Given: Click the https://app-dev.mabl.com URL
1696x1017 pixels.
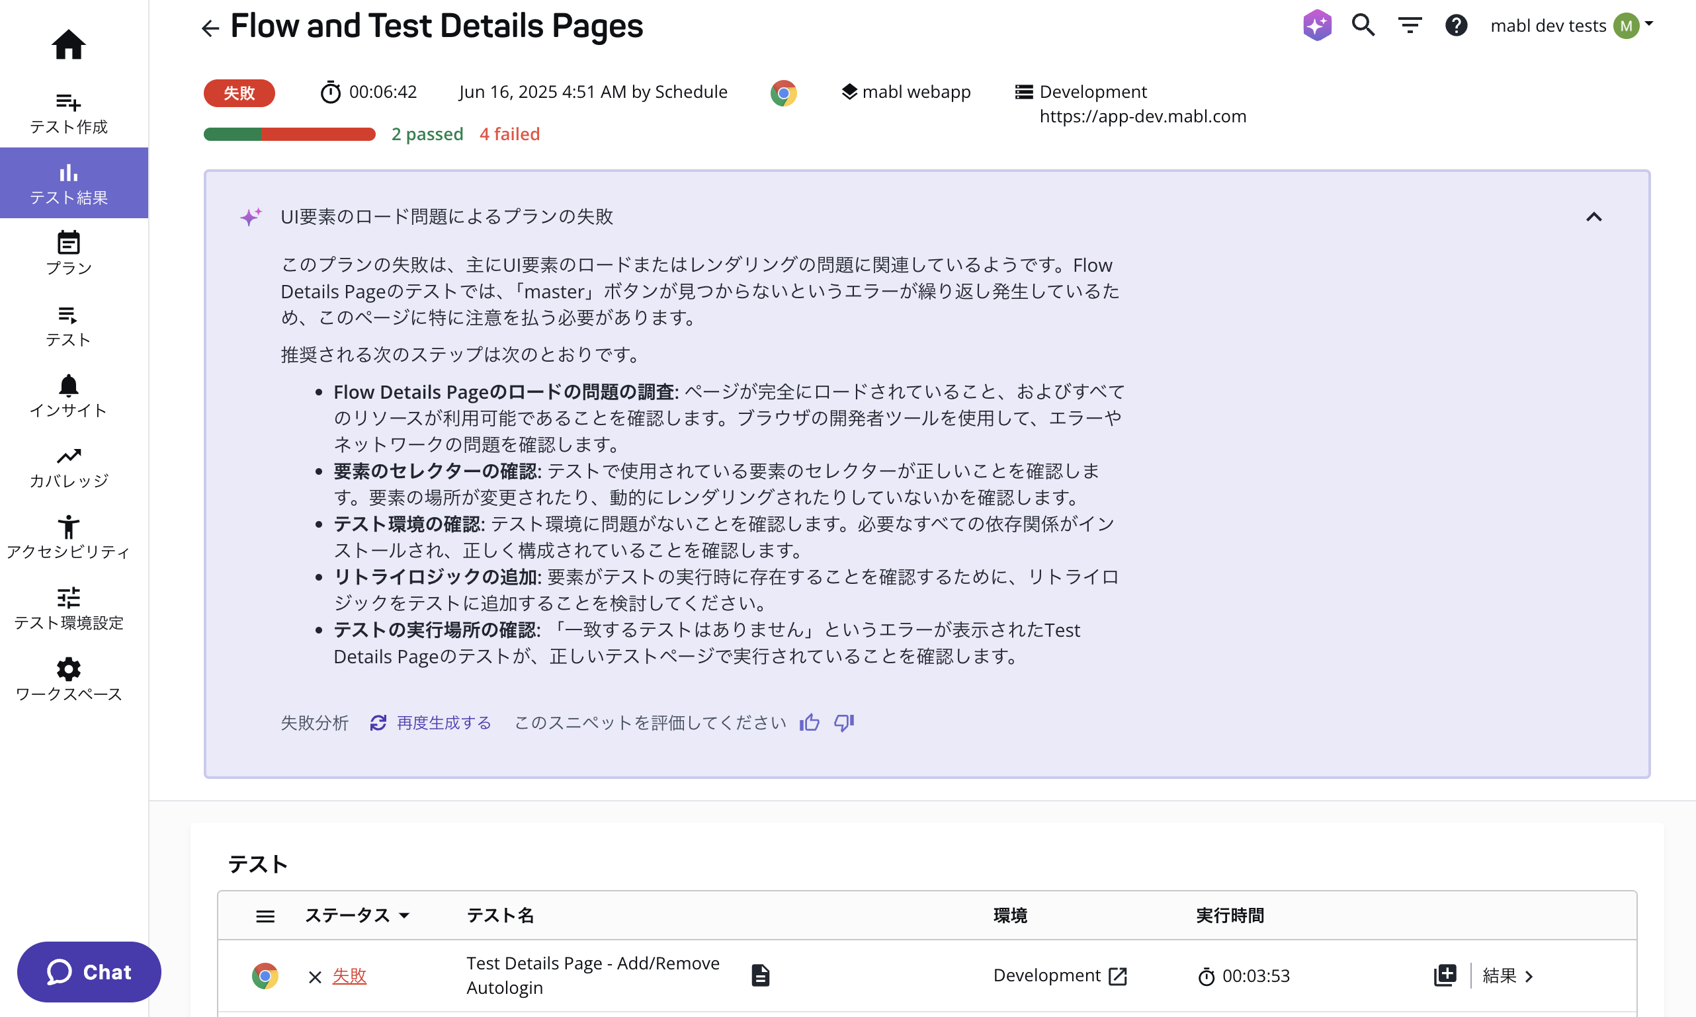Looking at the screenshot, I should tap(1143, 116).
